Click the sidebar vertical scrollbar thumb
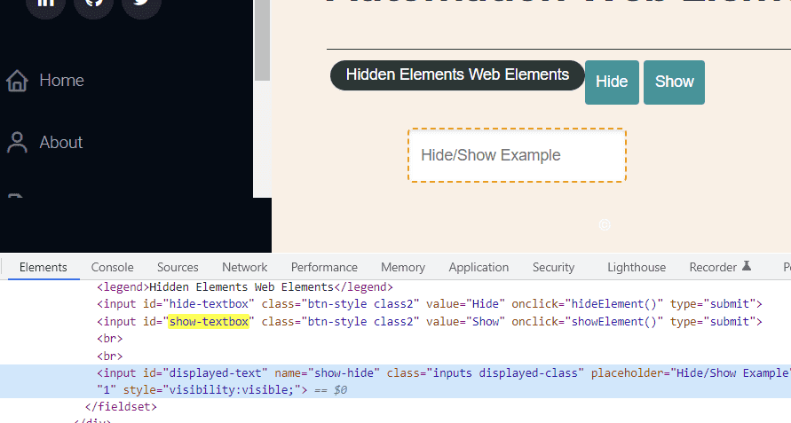The height and width of the screenshot is (423, 791). pos(262,40)
